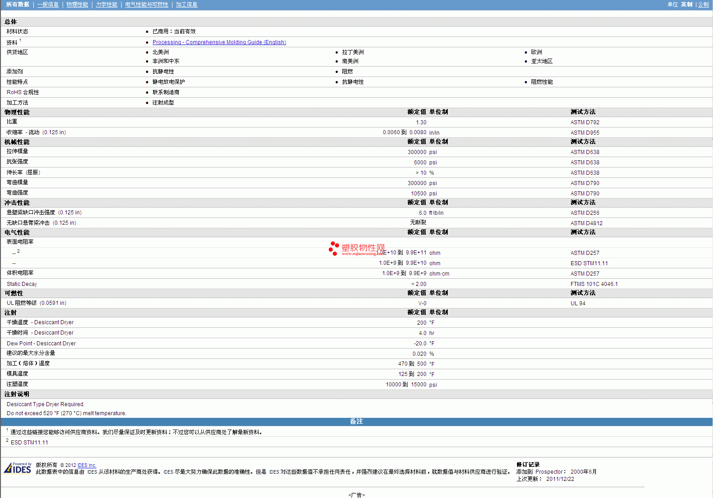Viewport: 713px width, 498px height.
Task: Switch to the 所有数据 tab
Action: [x=18, y=5]
